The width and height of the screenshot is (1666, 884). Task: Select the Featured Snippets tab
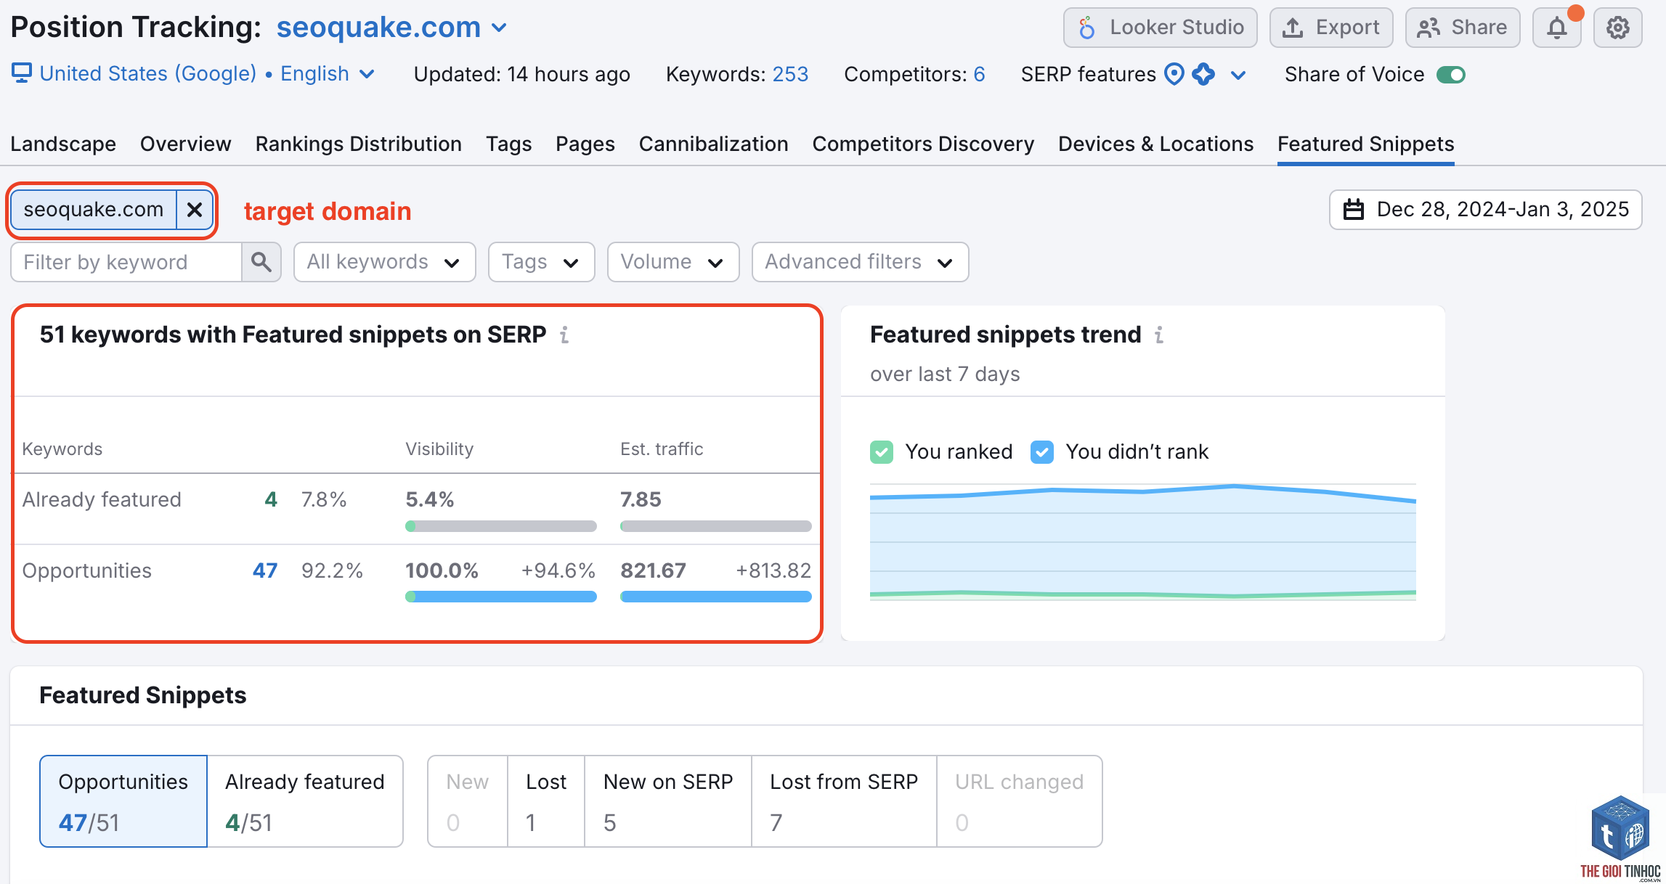1366,144
